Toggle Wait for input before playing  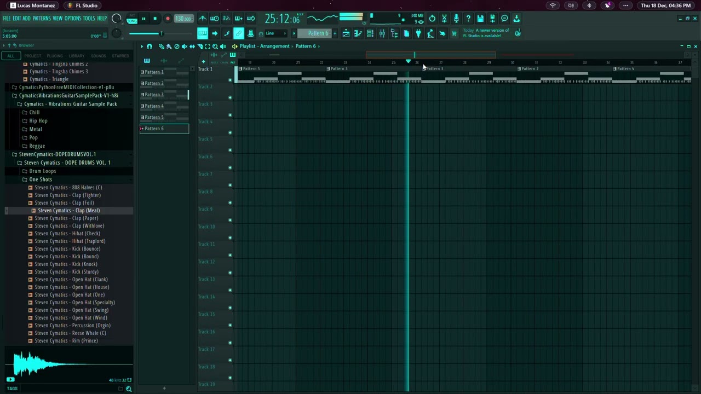pos(215,19)
